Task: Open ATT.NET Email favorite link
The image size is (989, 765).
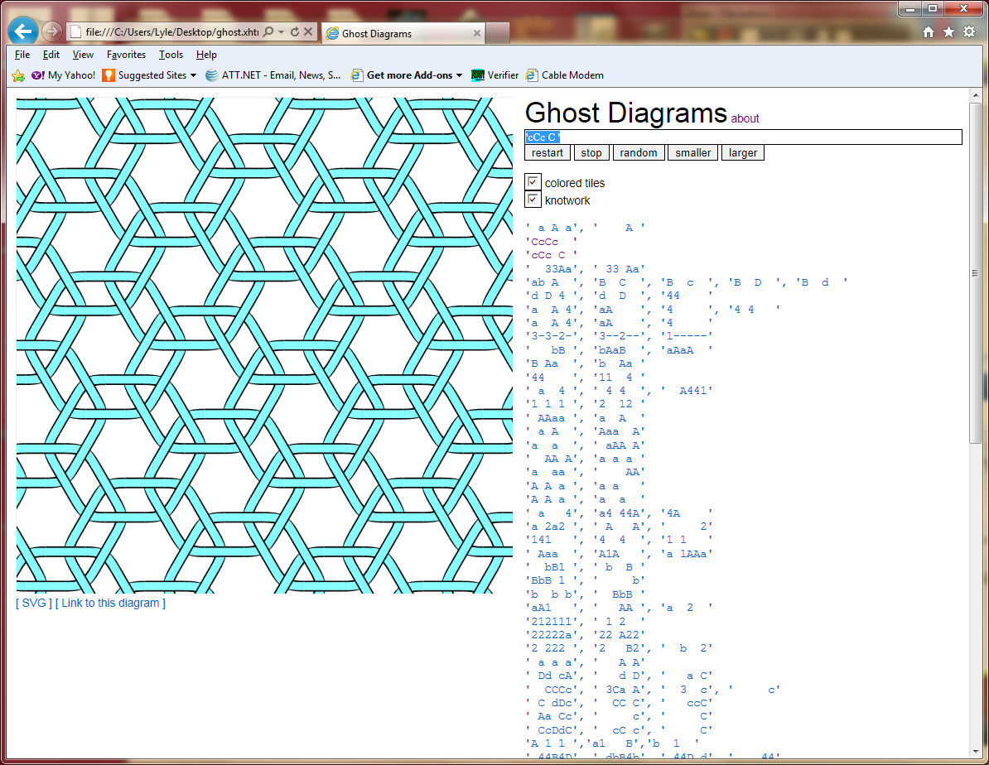Action: coord(273,75)
